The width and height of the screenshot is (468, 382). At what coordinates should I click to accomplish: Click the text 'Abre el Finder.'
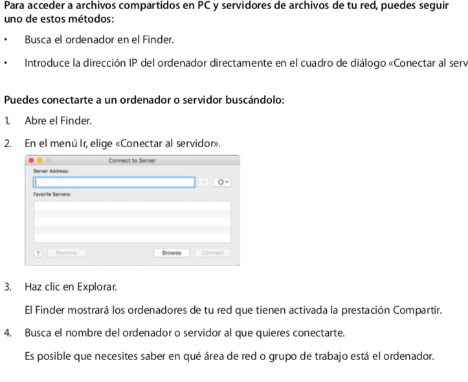[58, 121]
